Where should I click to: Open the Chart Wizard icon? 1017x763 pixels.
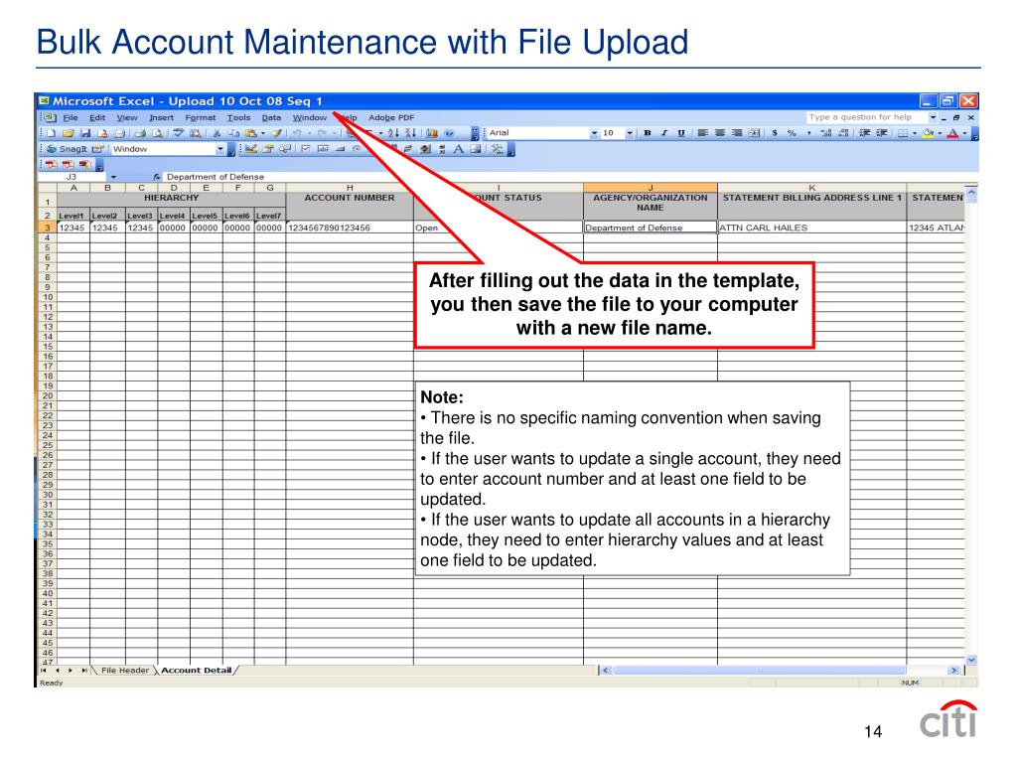[432, 133]
